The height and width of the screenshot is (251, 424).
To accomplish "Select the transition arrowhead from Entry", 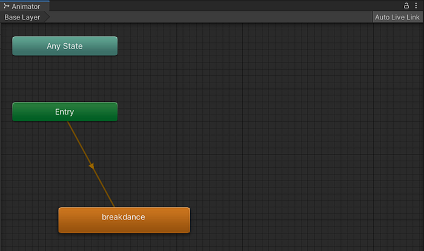I will click(x=91, y=166).
